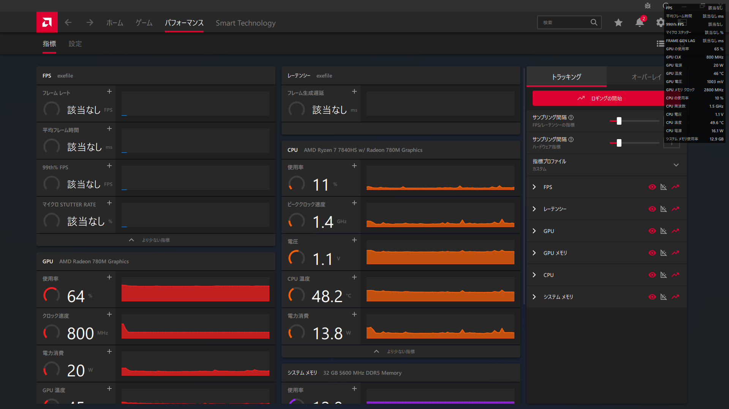The width and height of the screenshot is (729, 409).
Task: Open notifications bell with 2 alerts
Action: (640, 23)
